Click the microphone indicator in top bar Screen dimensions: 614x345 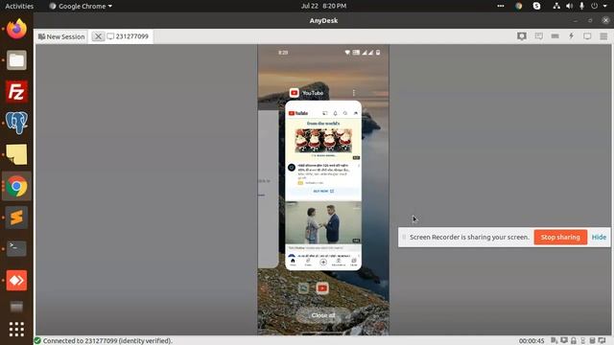pos(582,6)
